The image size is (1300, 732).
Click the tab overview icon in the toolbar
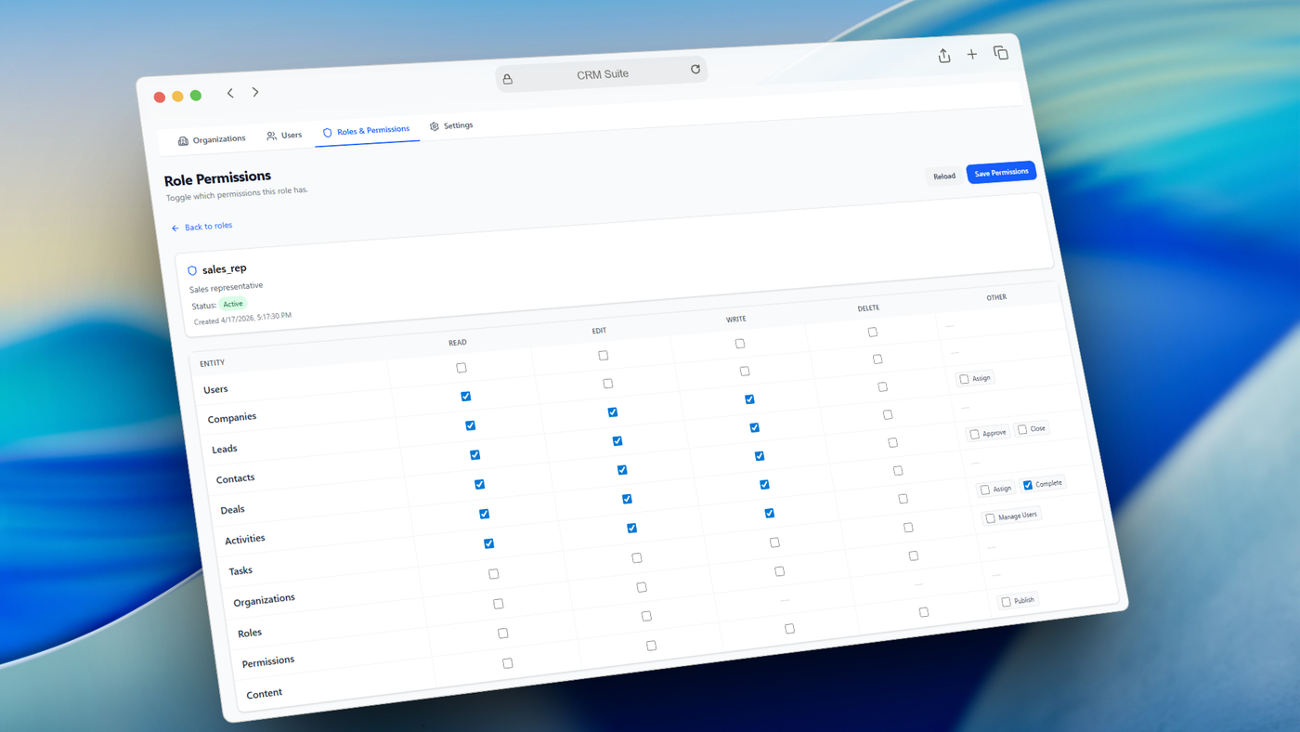pos(1001,53)
